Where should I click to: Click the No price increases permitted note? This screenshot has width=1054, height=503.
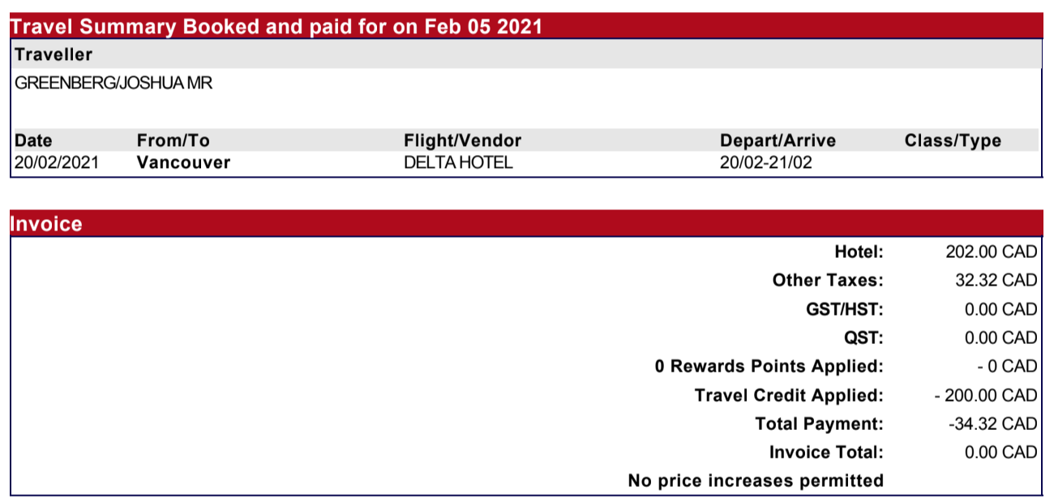tap(756, 480)
